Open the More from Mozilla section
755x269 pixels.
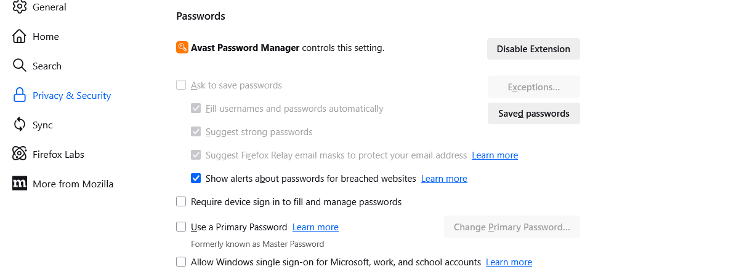[73, 184]
